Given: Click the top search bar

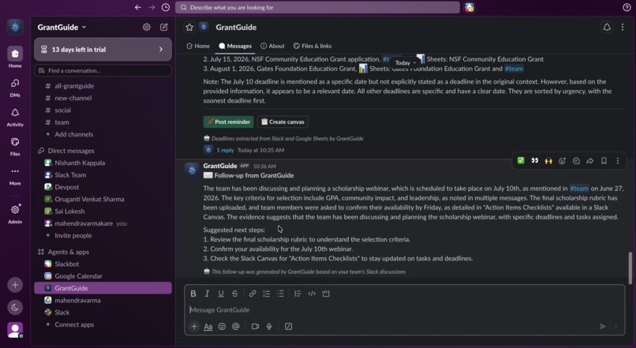Looking at the screenshot, I should [317, 7].
